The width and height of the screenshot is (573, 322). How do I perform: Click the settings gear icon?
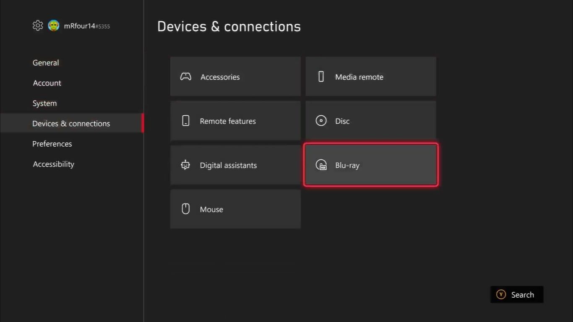38,26
